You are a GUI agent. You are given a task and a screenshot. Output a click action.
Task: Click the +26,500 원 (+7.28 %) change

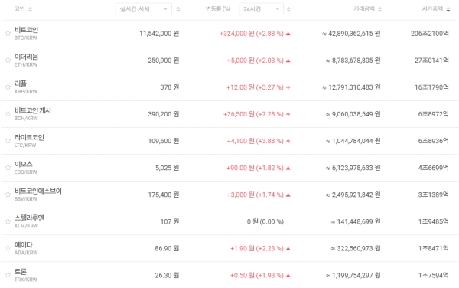pyautogui.click(x=253, y=114)
